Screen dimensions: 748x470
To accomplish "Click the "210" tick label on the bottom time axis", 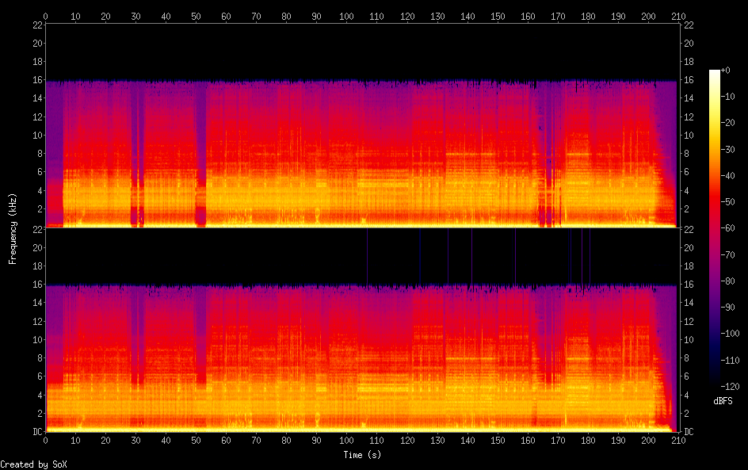I will pyautogui.click(x=678, y=441).
